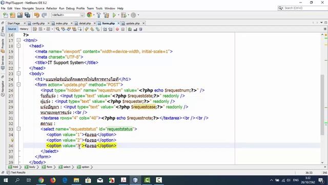Switch to the index.php tab
Viewport: 328px width, 185px height.
pyautogui.click(x=61, y=23)
